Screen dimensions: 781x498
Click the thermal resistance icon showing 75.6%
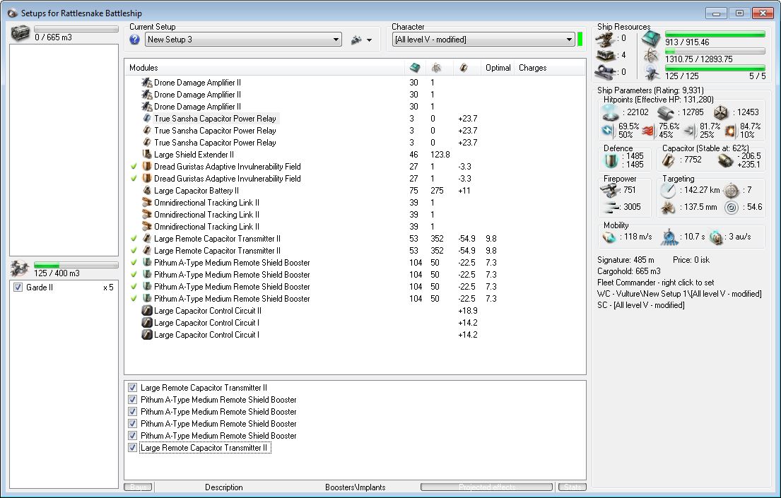point(648,131)
